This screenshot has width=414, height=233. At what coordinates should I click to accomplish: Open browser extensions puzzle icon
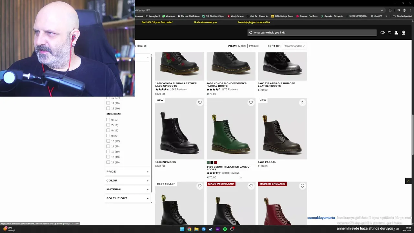tap(390, 10)
